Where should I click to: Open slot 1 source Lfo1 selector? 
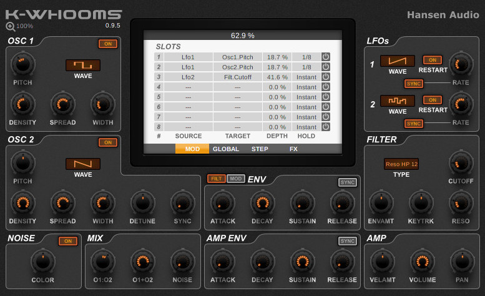click(x=188, y=57)
